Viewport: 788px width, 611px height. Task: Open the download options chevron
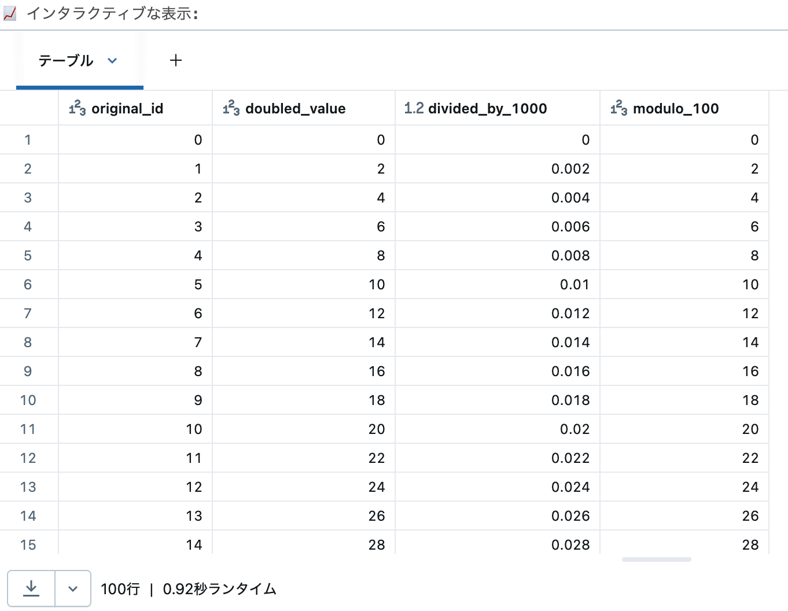[73, 588]
